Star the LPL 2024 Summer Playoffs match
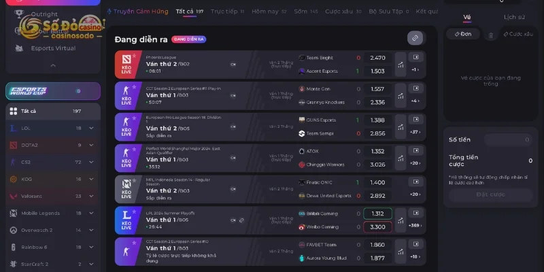544x272 pixels. tap(134, 211)
